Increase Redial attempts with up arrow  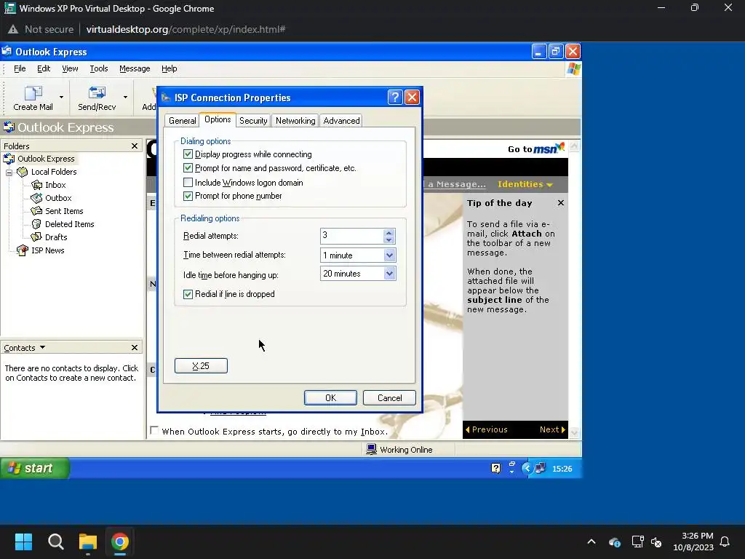[x=389, y=232]
